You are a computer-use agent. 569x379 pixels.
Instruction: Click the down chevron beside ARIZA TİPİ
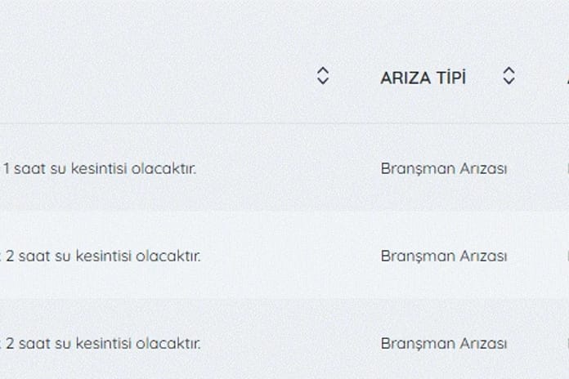click(x=509, y=81)
